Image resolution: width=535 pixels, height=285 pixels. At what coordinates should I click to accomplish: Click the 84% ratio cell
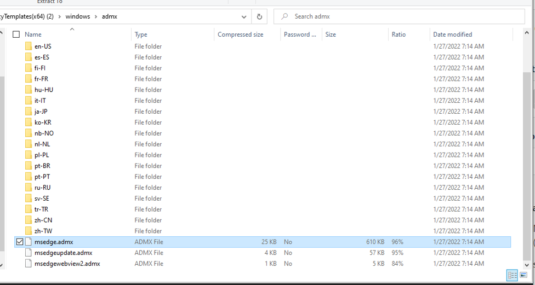pos(397,264)
